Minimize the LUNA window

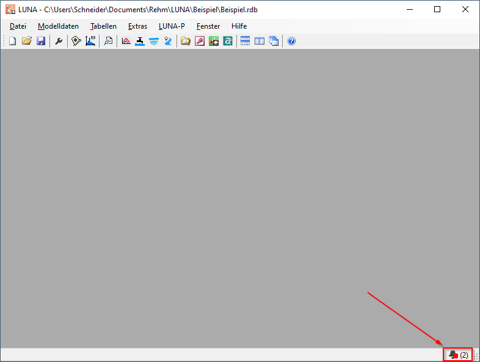tap(410, 10)
